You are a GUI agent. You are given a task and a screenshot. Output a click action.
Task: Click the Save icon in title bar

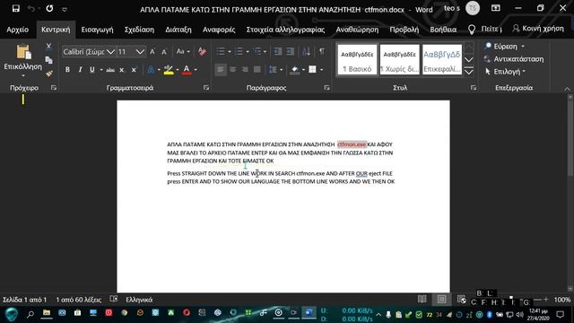click(x=16, y=8)
